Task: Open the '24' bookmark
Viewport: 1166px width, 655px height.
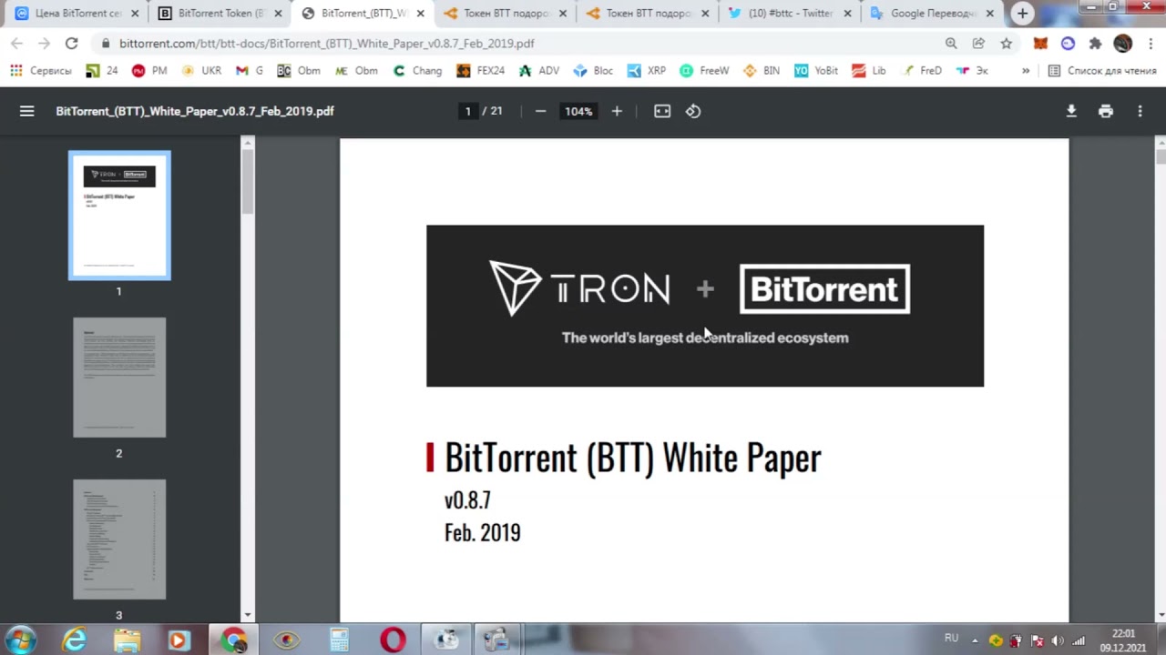Action: pyautogui.click(x=102, y=70)
